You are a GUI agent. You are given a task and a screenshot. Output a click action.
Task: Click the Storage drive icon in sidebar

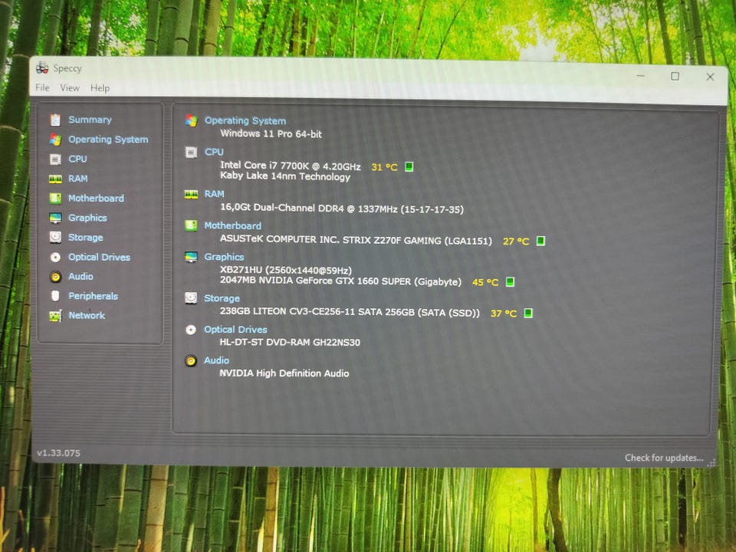click(x=55, y=238)
